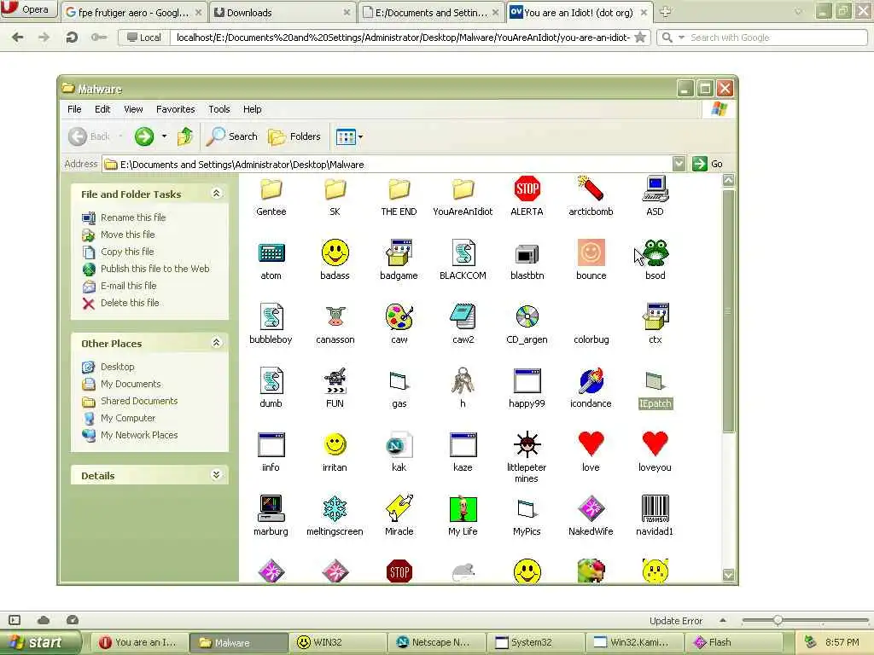Click the Search toolbar button
This screenshot has height=655, width=874.
coord(232,136)
